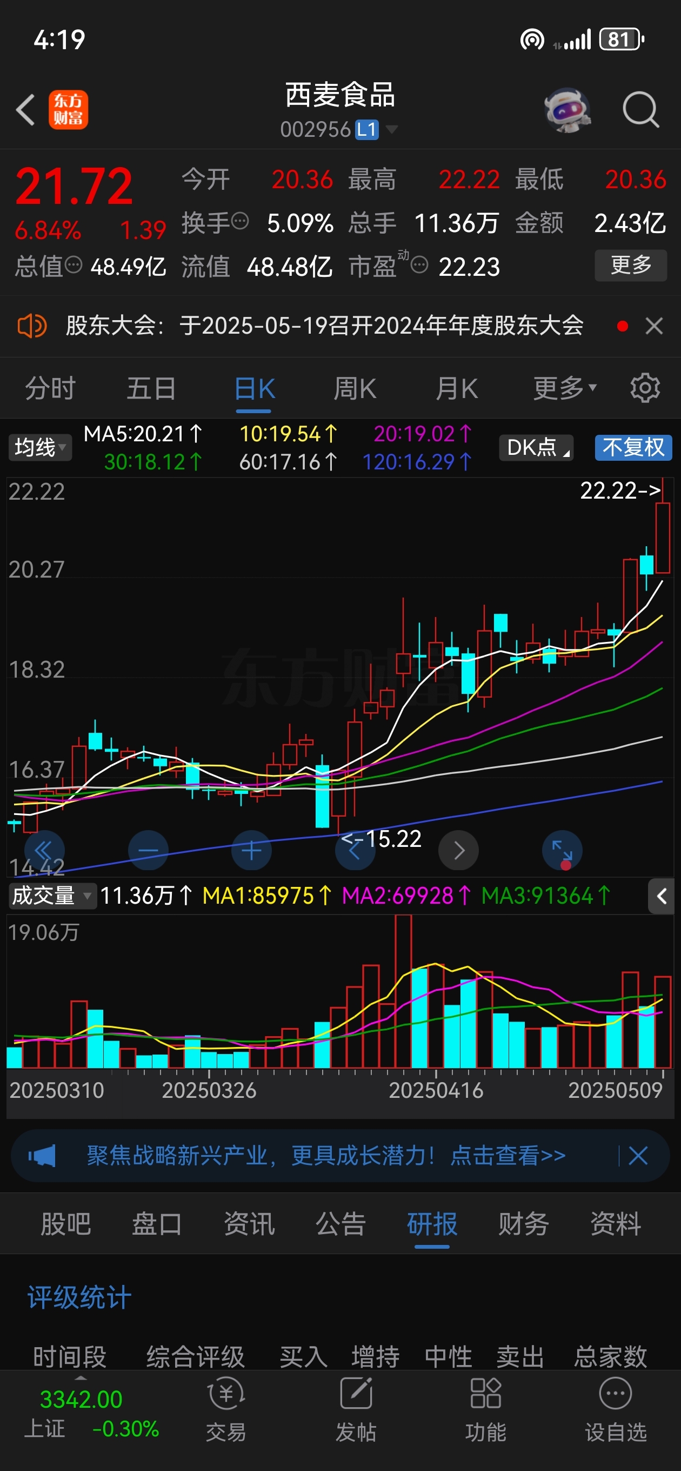Tap the current price 21.72
The image size is (681, 1471).
pos(74,186)
